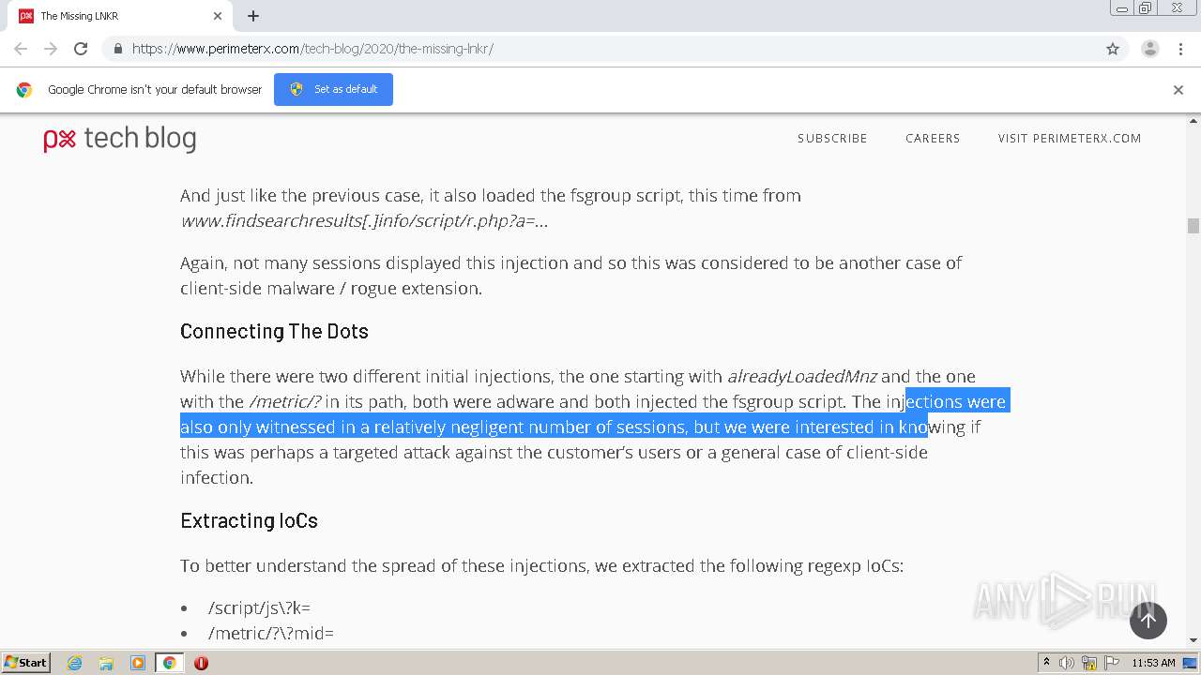
Task: Open file explorer folder in taskbar
Action: [106, 663]
